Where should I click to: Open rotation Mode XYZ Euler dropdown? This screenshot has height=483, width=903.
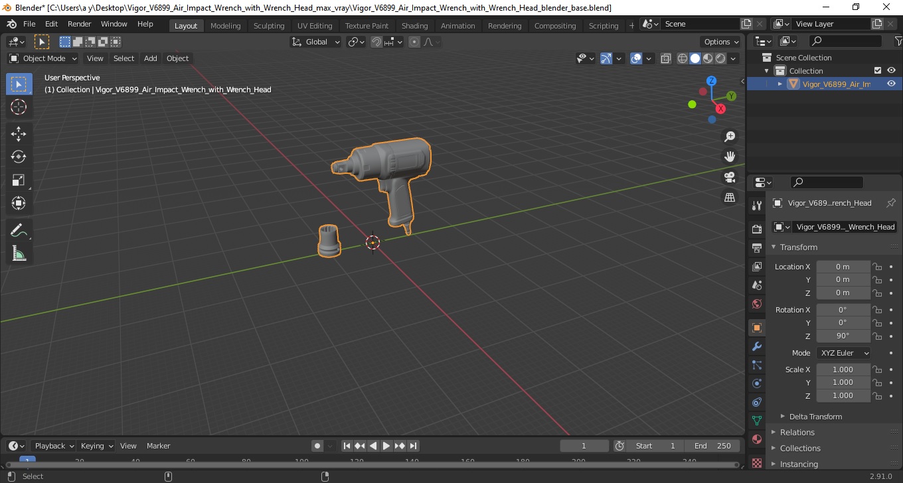[x=843, y=353]
